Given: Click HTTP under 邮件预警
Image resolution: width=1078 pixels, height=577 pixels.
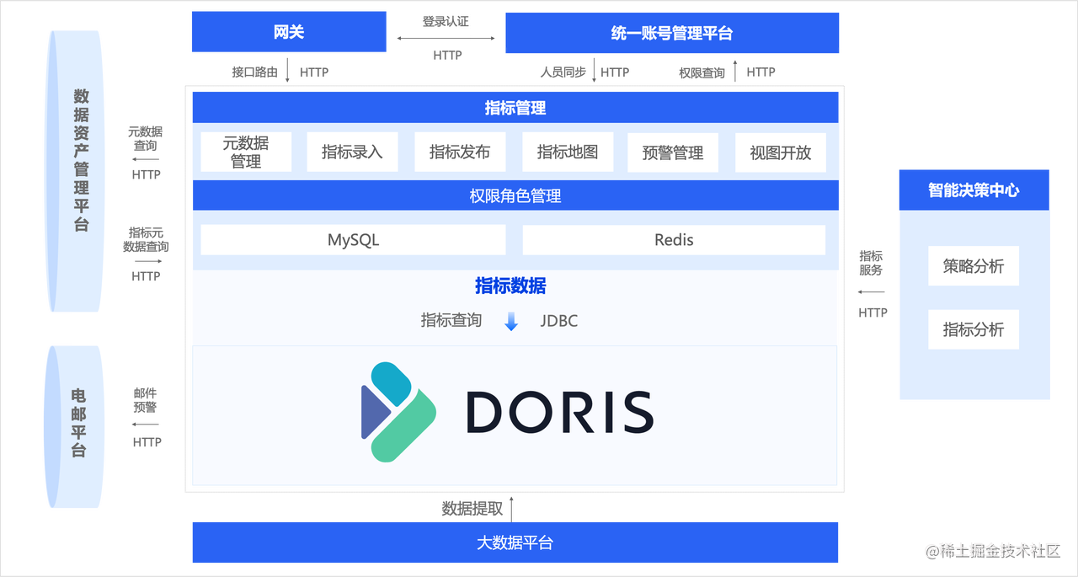Looking at the screenshot, I should (x=147, y=442).
